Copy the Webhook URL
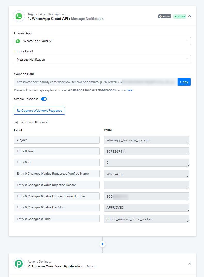Viewport: 204px width, 277px height. 184,82
